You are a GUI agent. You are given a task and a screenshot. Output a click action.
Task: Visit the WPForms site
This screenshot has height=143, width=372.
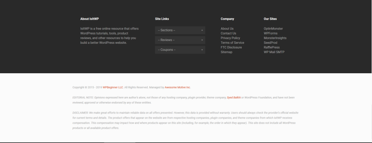click(x=270, y=33)
